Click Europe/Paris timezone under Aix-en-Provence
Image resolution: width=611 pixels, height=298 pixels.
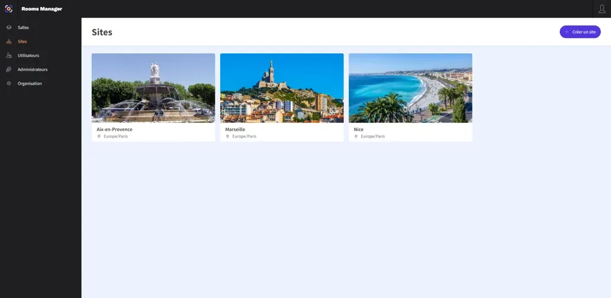point(115,136)
